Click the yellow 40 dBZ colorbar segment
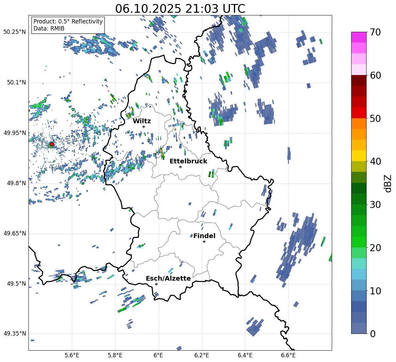Screen dimensions: 396x362 click(x=359, y=156)
